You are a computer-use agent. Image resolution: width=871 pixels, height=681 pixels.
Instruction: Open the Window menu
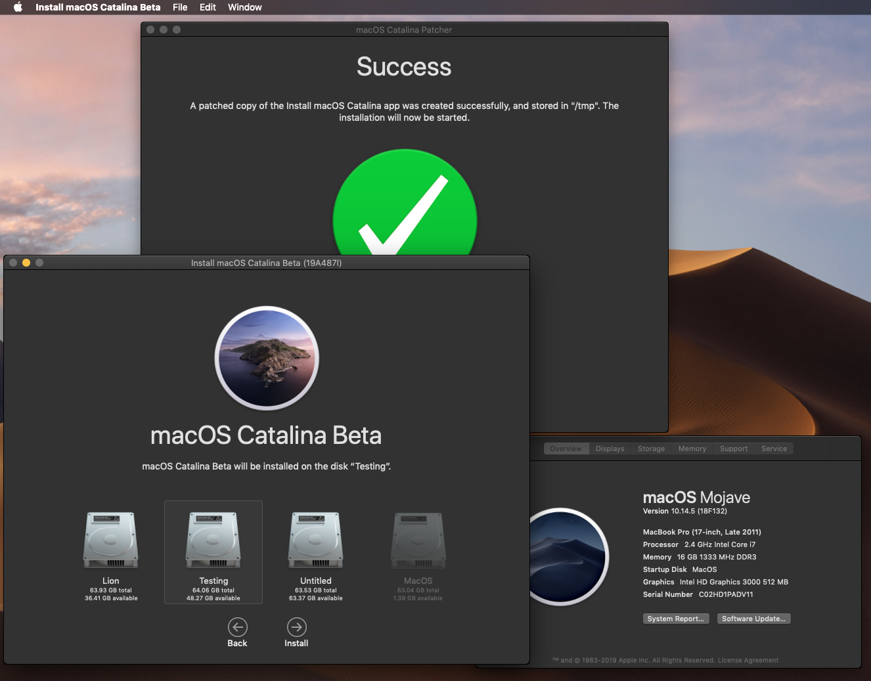245,7
